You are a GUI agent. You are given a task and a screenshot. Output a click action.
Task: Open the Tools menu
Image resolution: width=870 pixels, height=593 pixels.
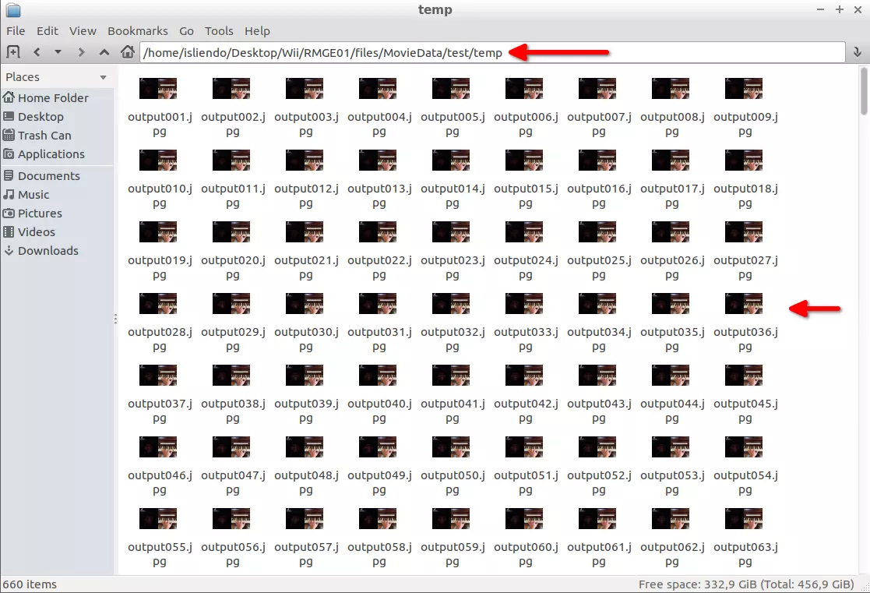(219, 31)
